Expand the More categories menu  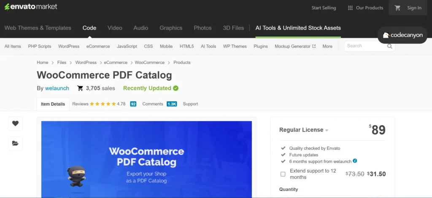[327, 46]
